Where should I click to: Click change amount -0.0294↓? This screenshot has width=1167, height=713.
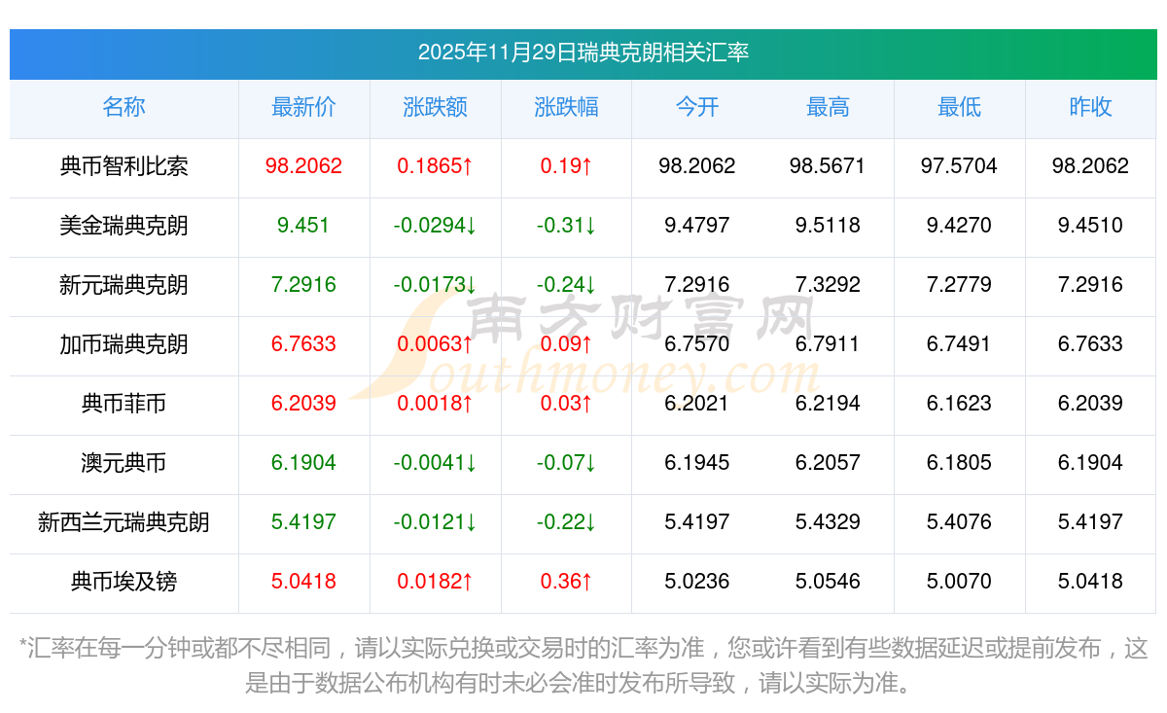click(x=435, y=226)
